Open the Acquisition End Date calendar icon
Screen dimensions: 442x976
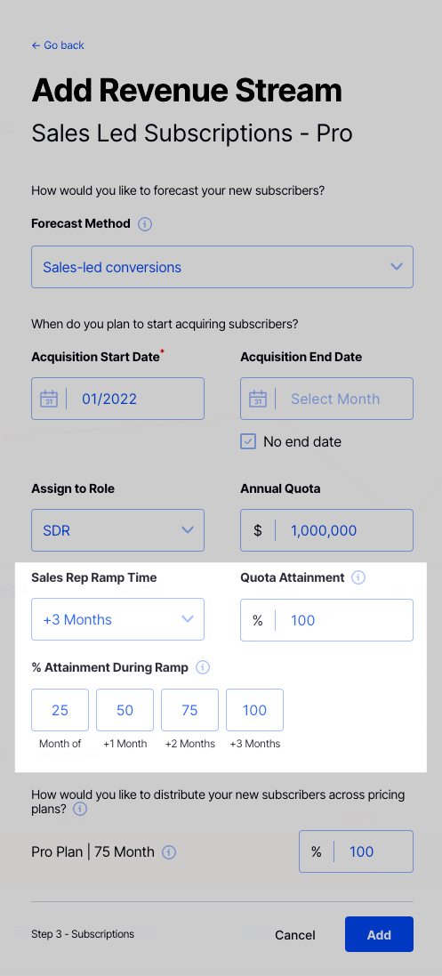pos(258,399)
